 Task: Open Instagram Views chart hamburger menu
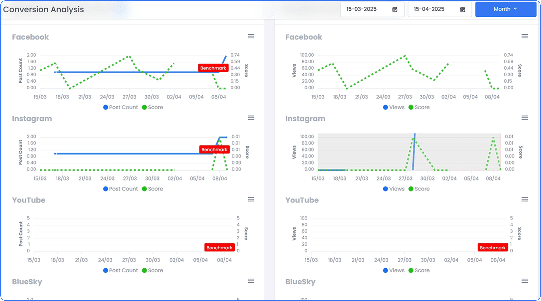pyautogui.click(x=525, y=118)
